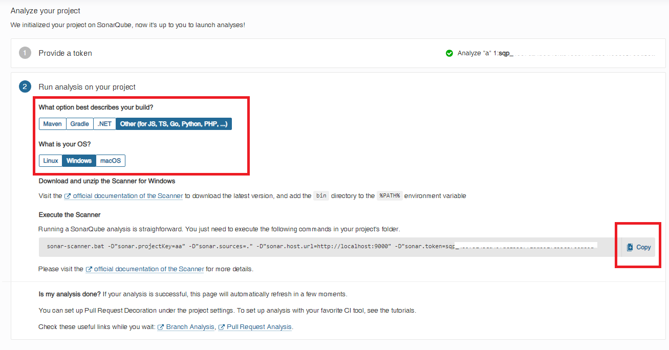Screen dimensions: 669x350
Task: Choose Other (for JS, TS, Go, Python, PHP) build
Action: pos(174,124)
